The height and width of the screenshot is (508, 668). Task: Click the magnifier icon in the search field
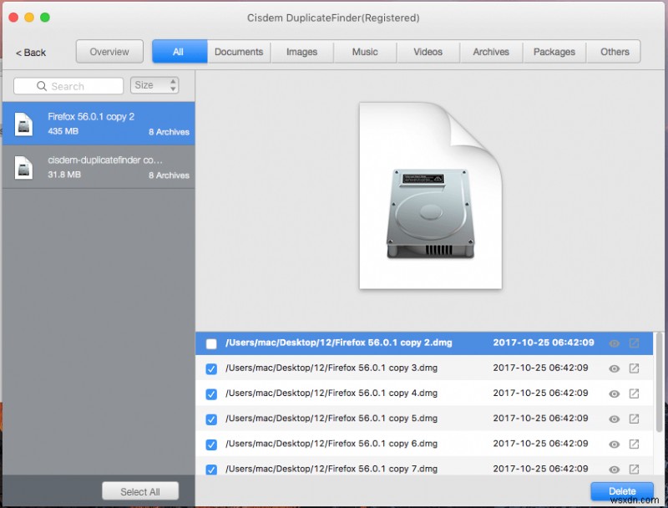41,86
